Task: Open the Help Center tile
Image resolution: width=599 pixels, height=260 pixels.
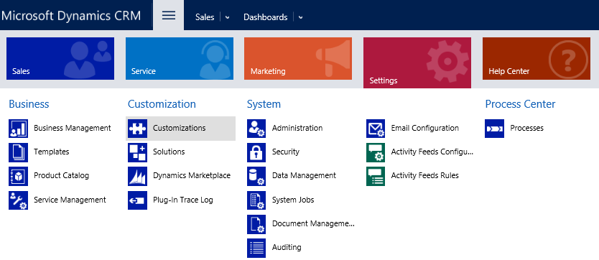Action: pyautogui.click(x=537, y=58)
